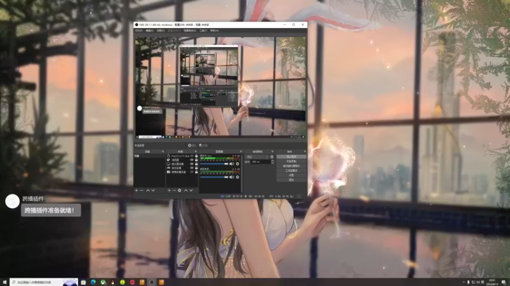
Task: Toggle lock on the game capture source
Action: click(x=196, y=168)
